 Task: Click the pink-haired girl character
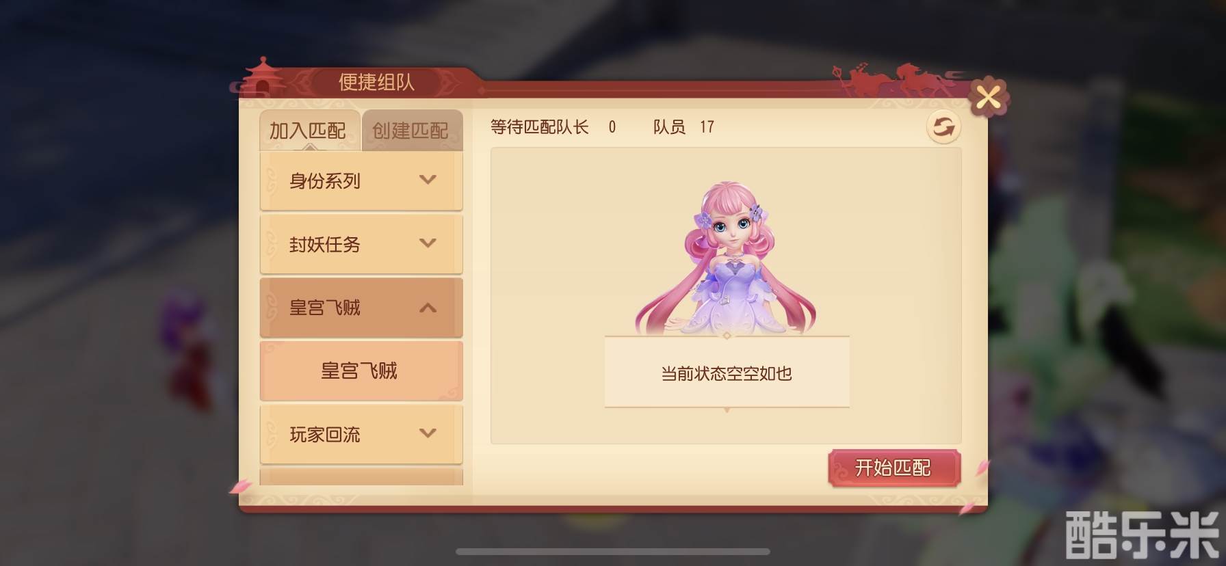[x=727, y=258]
